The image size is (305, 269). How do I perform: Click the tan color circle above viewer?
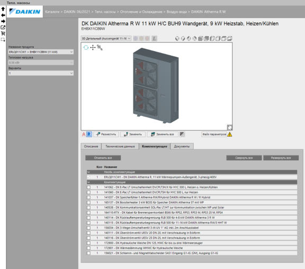coord(141,38)
